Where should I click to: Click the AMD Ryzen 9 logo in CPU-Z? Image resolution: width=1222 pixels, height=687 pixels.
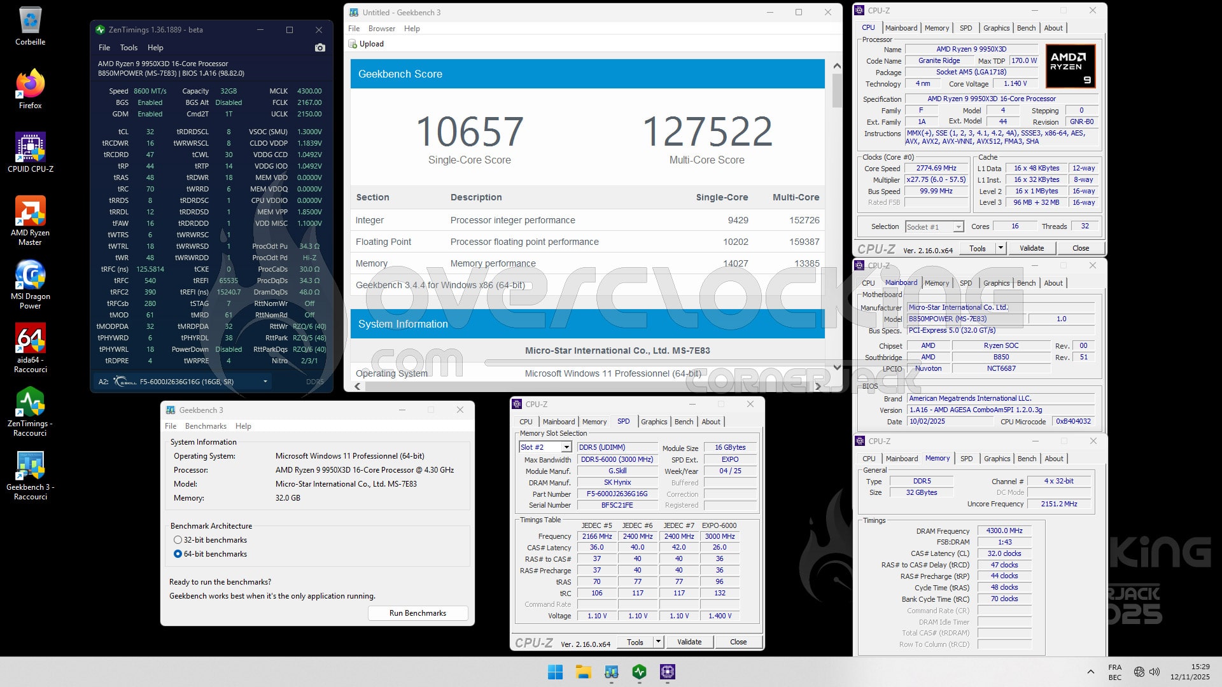(x=1071, y=66)
